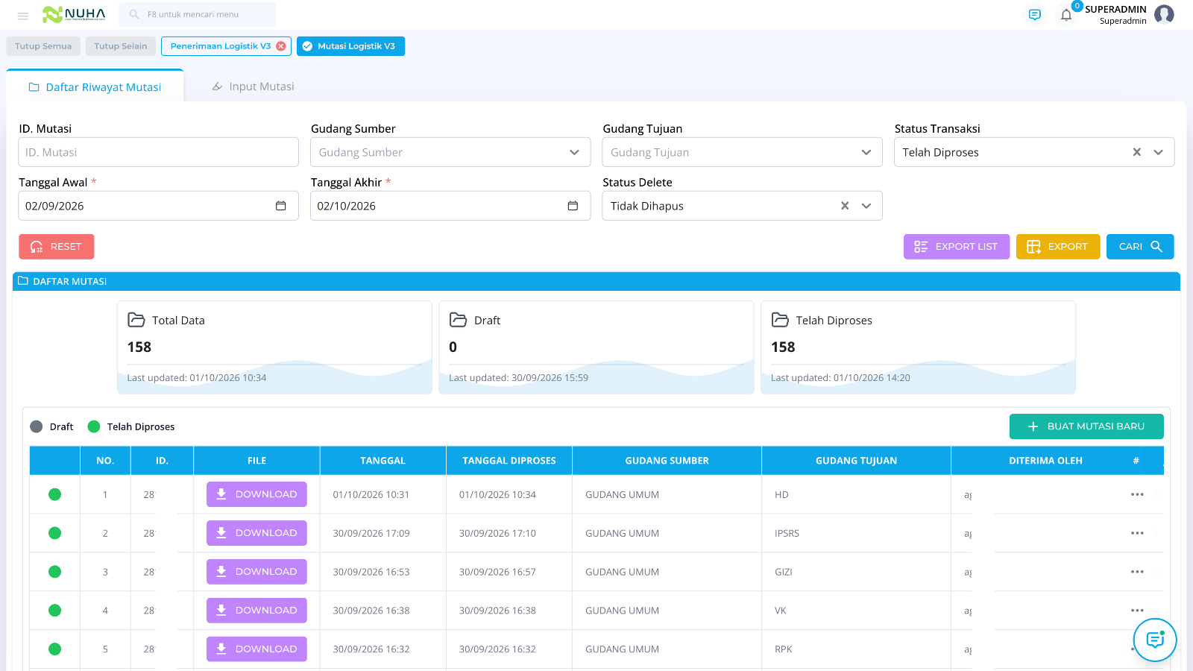Switch to Mutasi Logistik V3 tab
Screen dimensions: 1193x671
pos(350,46)
